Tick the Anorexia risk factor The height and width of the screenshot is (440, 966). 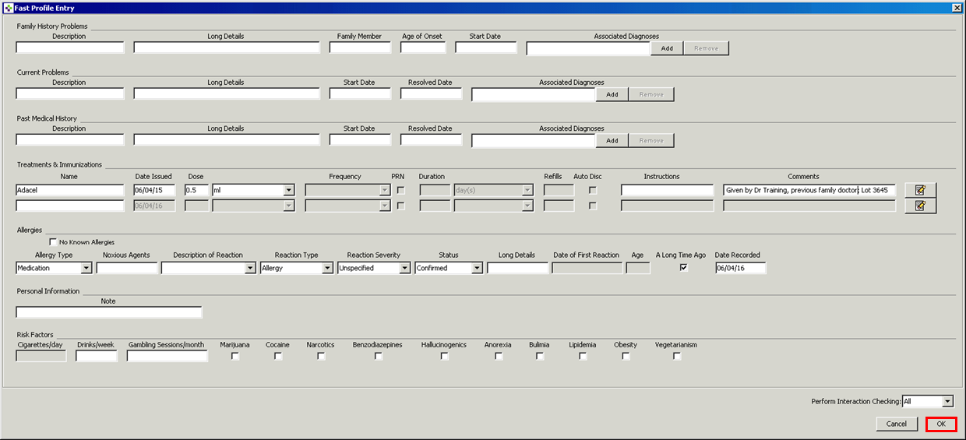pyautogui.click(x=499, y=356)
